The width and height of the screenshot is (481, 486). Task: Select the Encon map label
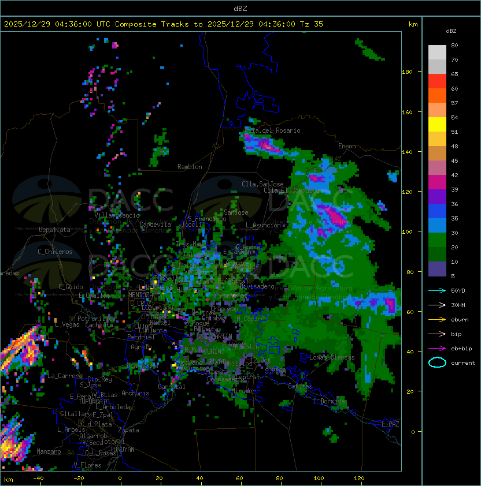347,146
